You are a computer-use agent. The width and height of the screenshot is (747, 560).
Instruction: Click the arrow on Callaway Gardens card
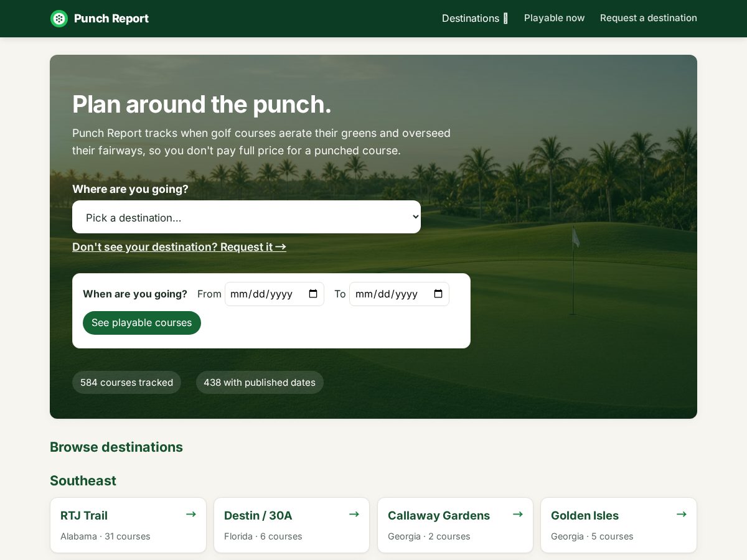coord(518,514)
